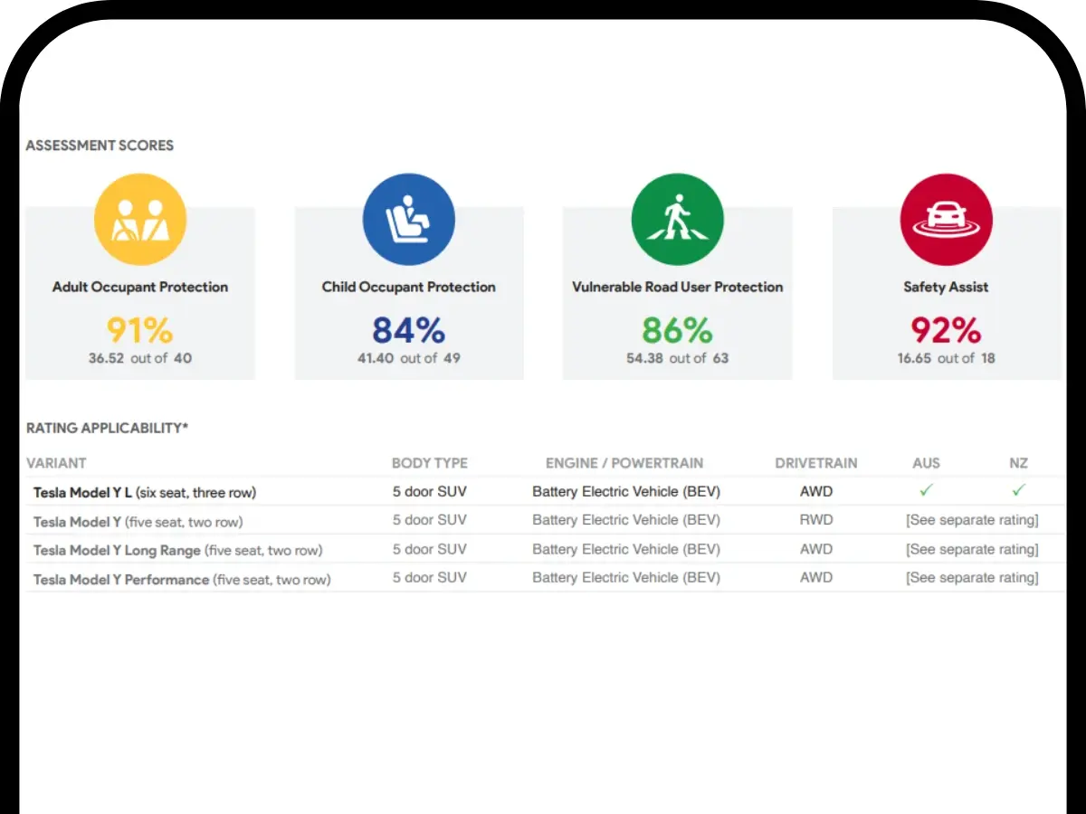Viewport: 1086px width, 814px height.
Task: Select the 84% child occupant score
Action: [409, 330]
